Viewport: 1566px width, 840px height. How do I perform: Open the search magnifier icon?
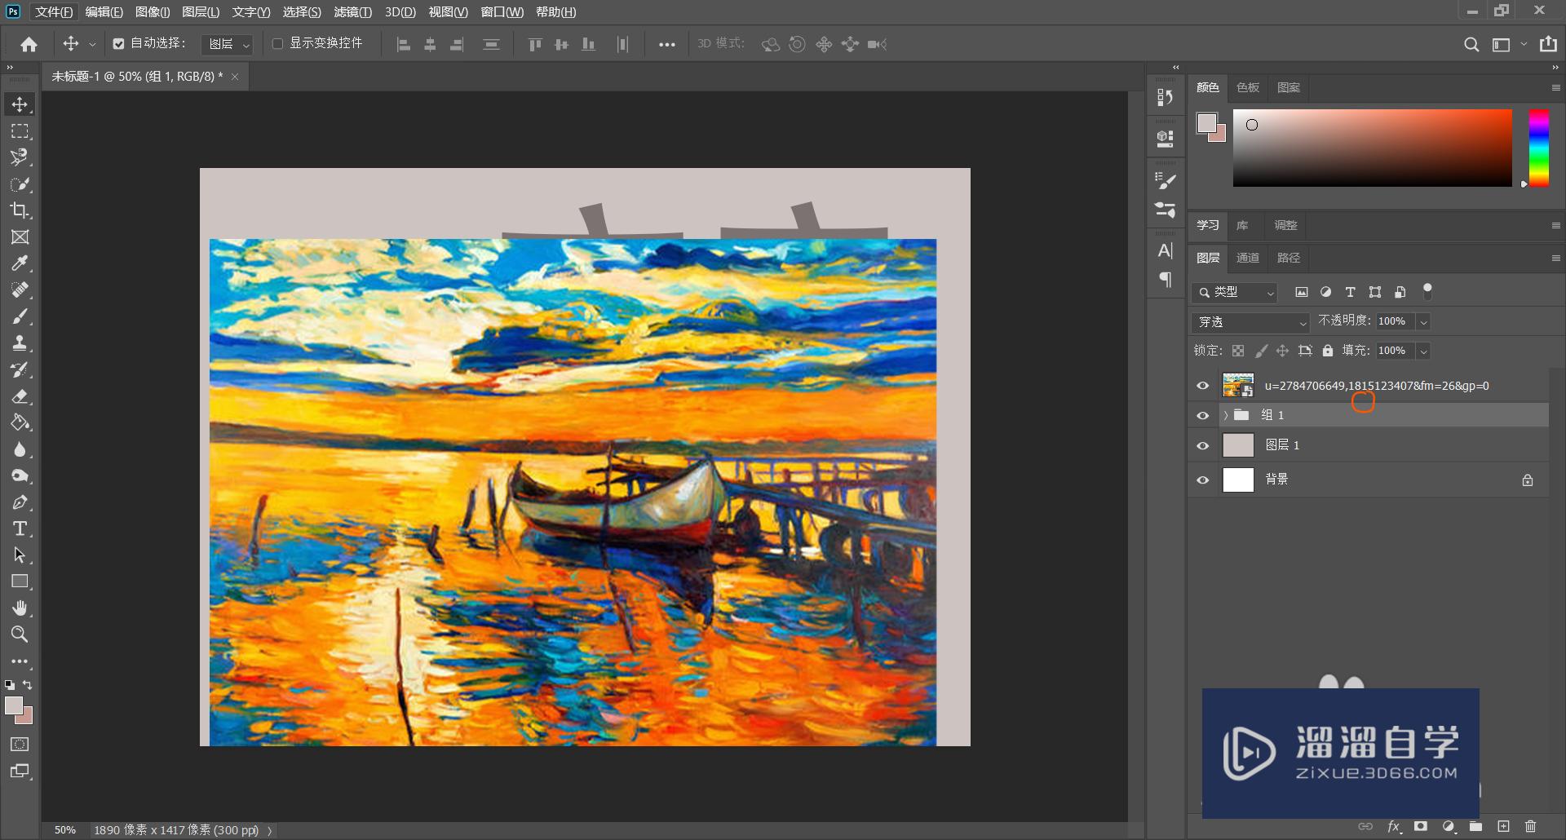[x=1471, y=44]
